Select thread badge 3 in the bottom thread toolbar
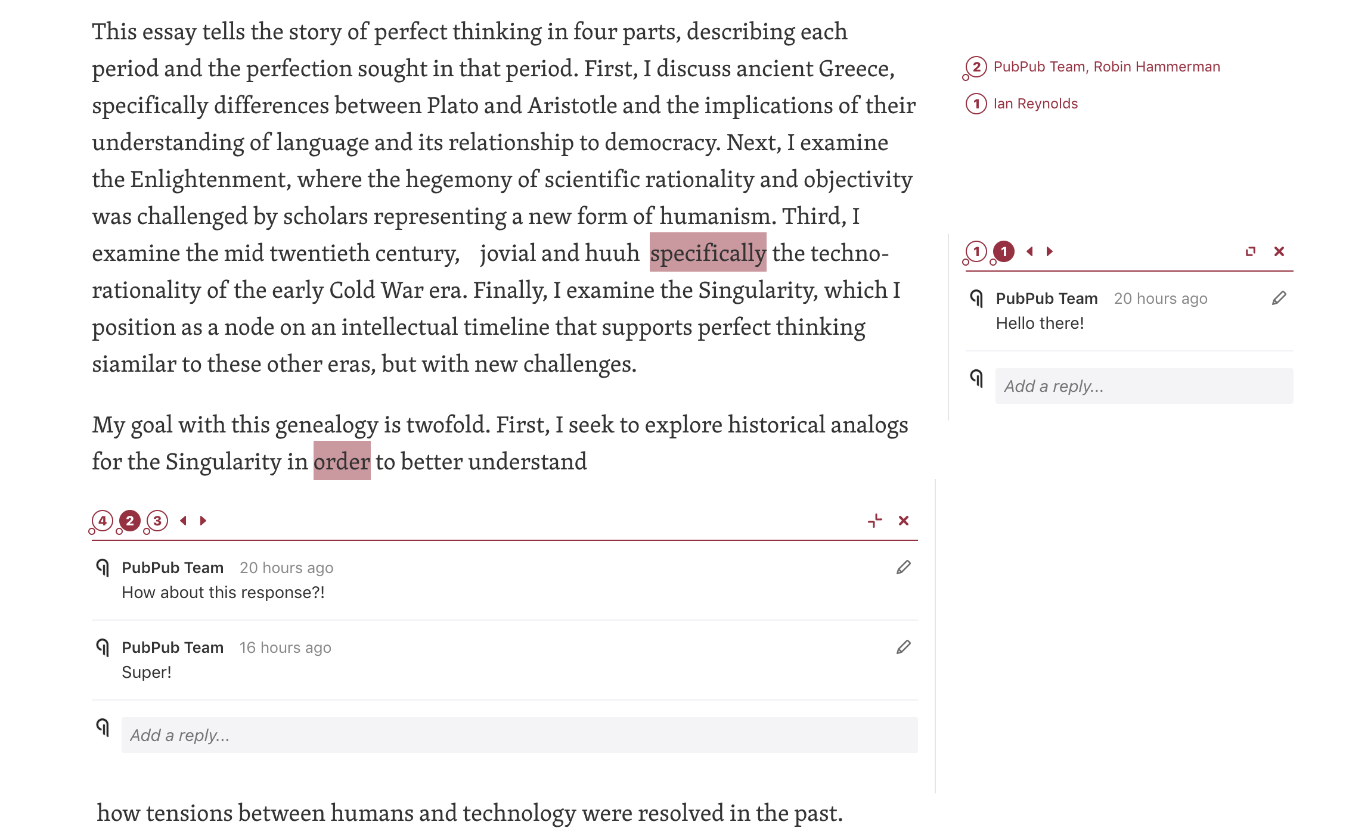Image resolution: width=1346 pixels, height=828 pixels. [156, 520]
